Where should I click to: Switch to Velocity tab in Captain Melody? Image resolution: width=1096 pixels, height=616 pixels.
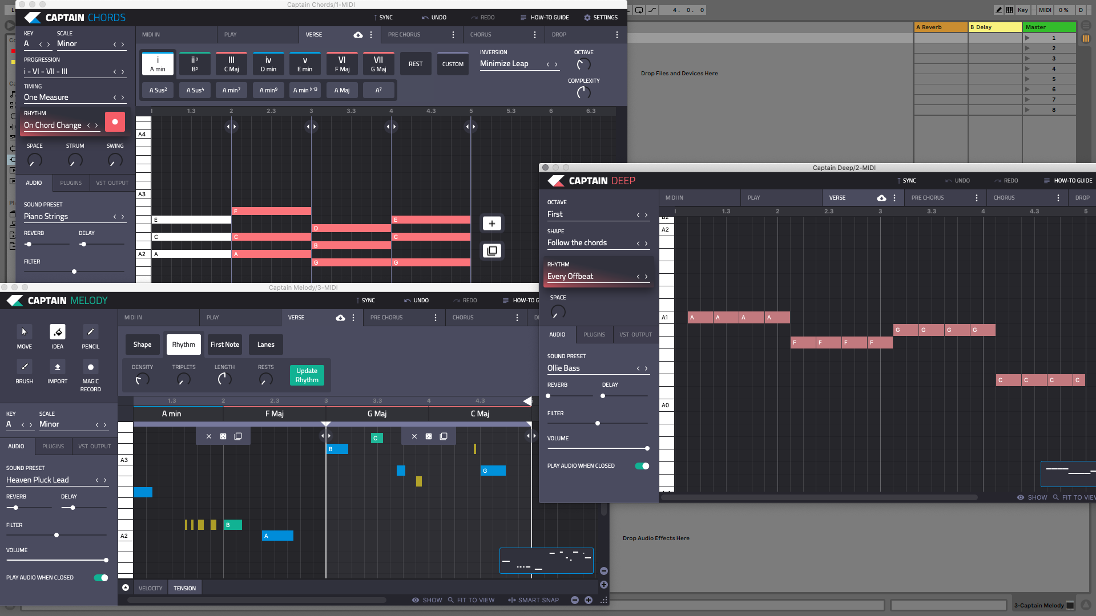(150, 588)
